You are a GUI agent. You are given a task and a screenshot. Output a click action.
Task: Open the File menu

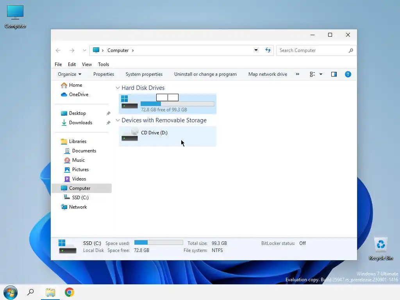point(58,64)
